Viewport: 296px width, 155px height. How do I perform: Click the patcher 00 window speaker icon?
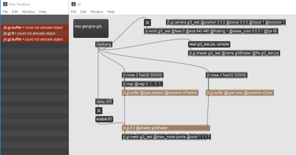(73, 4)
